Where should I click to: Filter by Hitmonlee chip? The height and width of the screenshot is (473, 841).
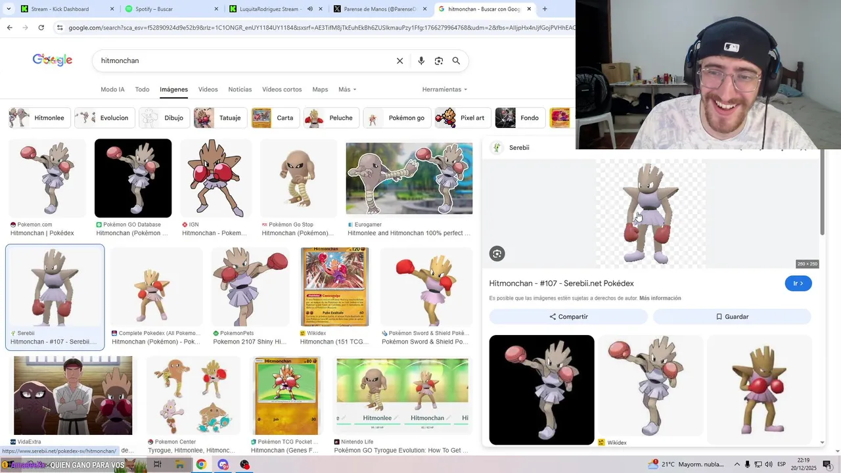[x=38, y=118]
